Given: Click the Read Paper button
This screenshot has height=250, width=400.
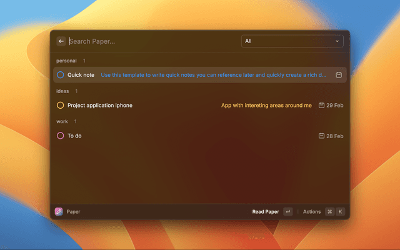Looking at the screenshot, I should [x=266, y=212].
